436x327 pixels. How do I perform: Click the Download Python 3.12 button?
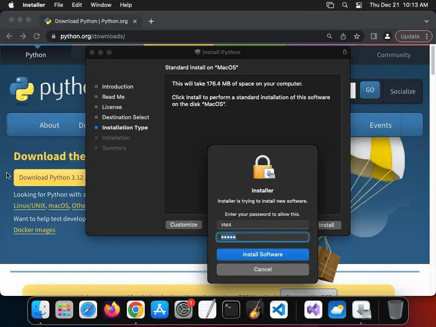point(49,178)
